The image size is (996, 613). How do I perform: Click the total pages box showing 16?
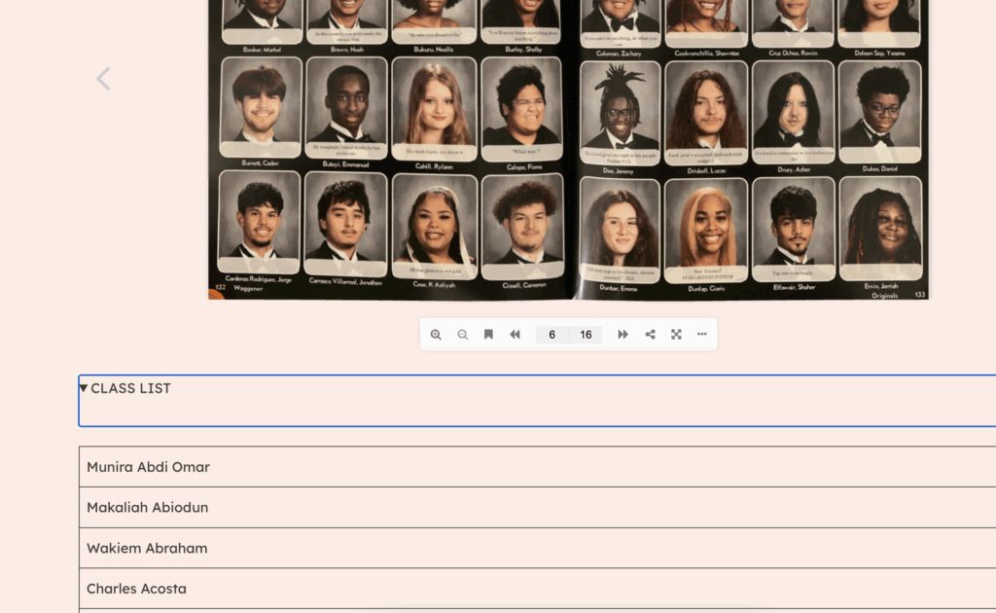click(586, 335)
